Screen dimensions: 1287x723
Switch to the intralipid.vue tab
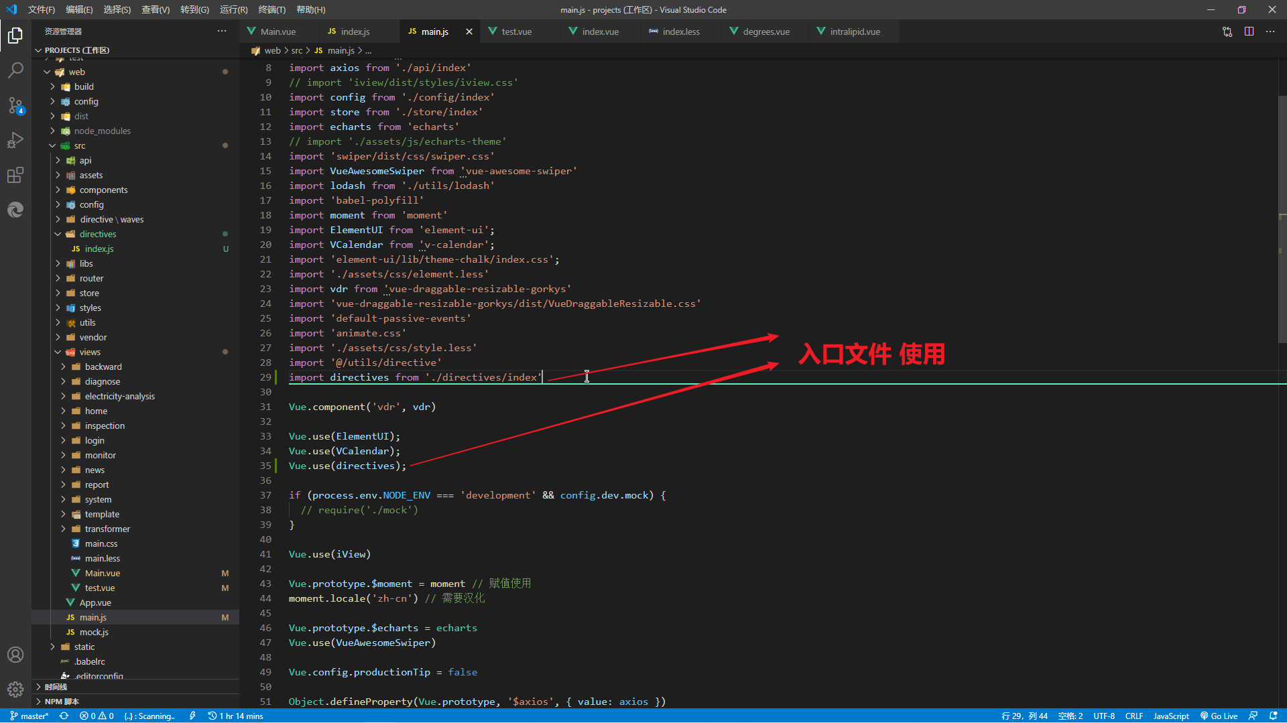(855, 31)
